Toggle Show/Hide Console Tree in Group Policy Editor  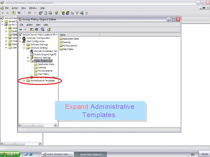click(x=36, y=29)
